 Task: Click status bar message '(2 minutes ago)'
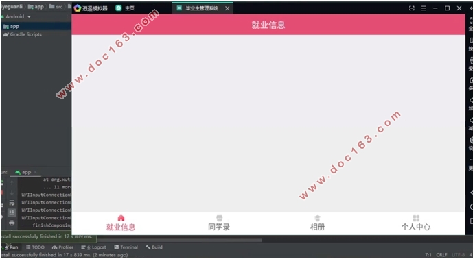click(x=110, y=255)
